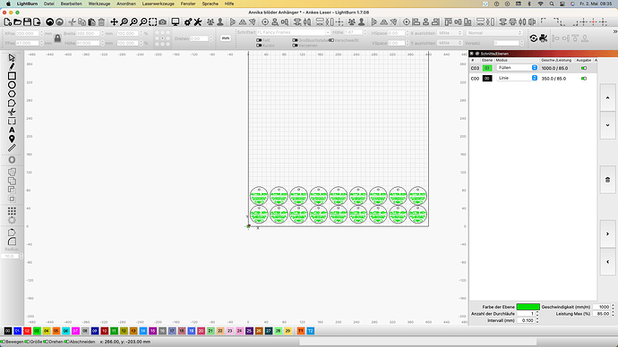Click the Save project floppy disk icon
Image resolution: width=618 pixels, height=347 pixels.
(x=27, y=22)
